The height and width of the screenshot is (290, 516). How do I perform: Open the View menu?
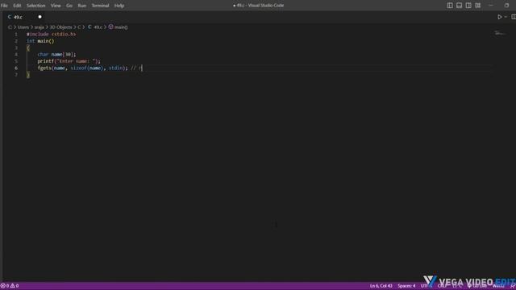click(x=56, y=6)
